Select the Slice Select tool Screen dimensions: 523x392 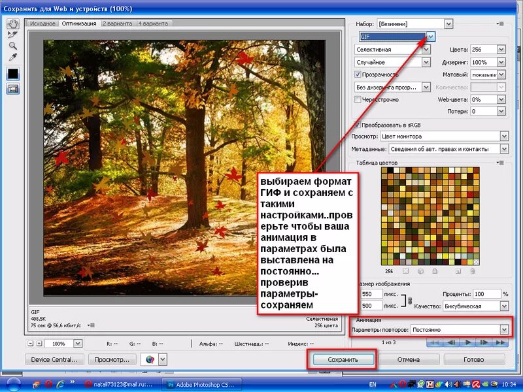(x=13, y=35)
